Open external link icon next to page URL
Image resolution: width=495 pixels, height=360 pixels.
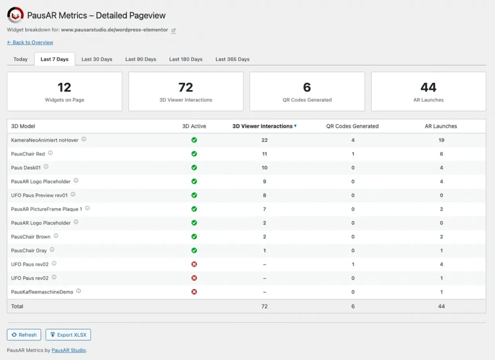point(174,30)
